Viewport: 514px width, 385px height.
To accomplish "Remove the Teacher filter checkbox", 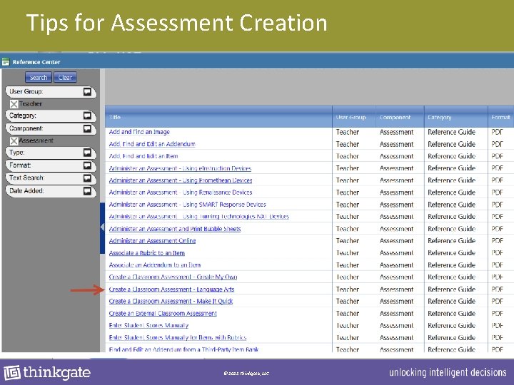I will click(x=14, y=104).
